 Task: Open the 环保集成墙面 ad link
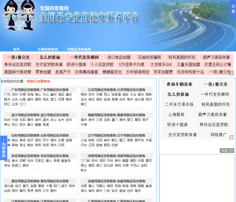pos(87,72)
